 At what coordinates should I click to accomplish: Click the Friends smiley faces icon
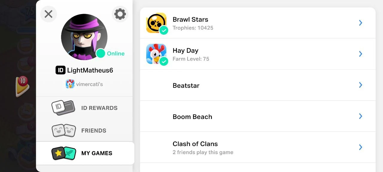pos(64,130)
